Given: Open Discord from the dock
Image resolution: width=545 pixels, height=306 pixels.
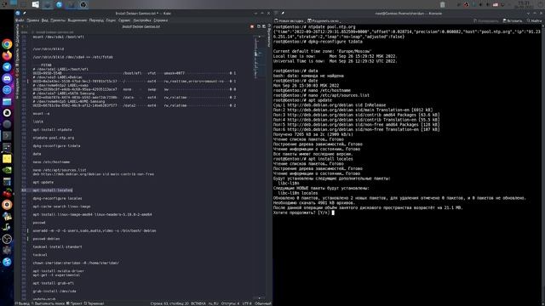Looking at the screenshot, I should click(7, 78).
